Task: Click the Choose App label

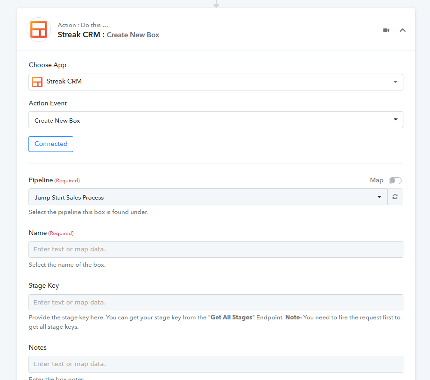Action: coord(48,65)
